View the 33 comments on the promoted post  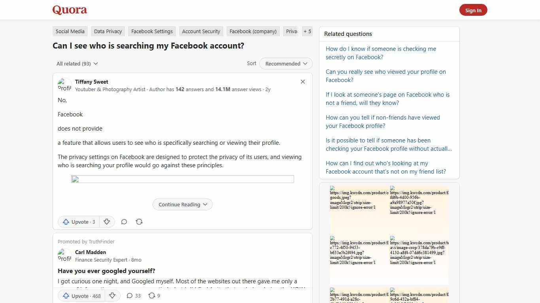[x=133, y=296]
